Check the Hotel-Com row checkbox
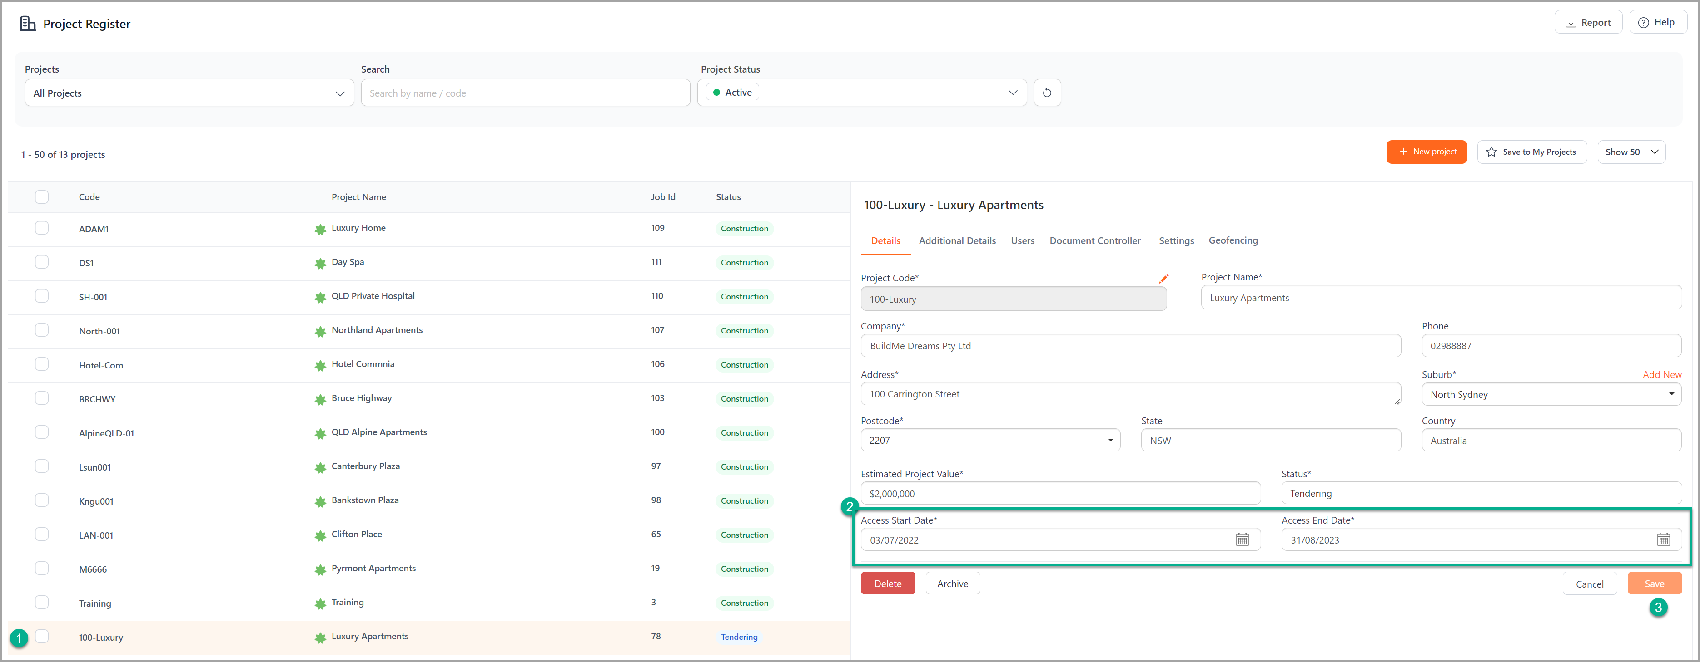The height and width of the screenshot is (662, 1700). [x=42, y=364]
